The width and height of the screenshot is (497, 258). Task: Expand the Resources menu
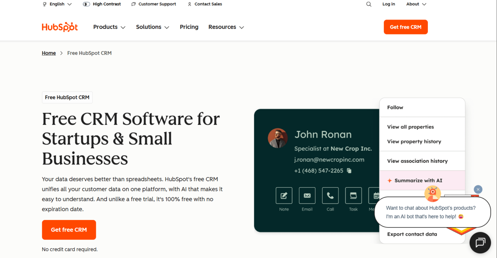[x=226, y=27]
